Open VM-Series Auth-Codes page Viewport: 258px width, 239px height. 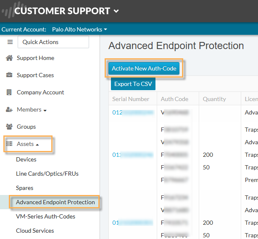(x=45, y=217)
